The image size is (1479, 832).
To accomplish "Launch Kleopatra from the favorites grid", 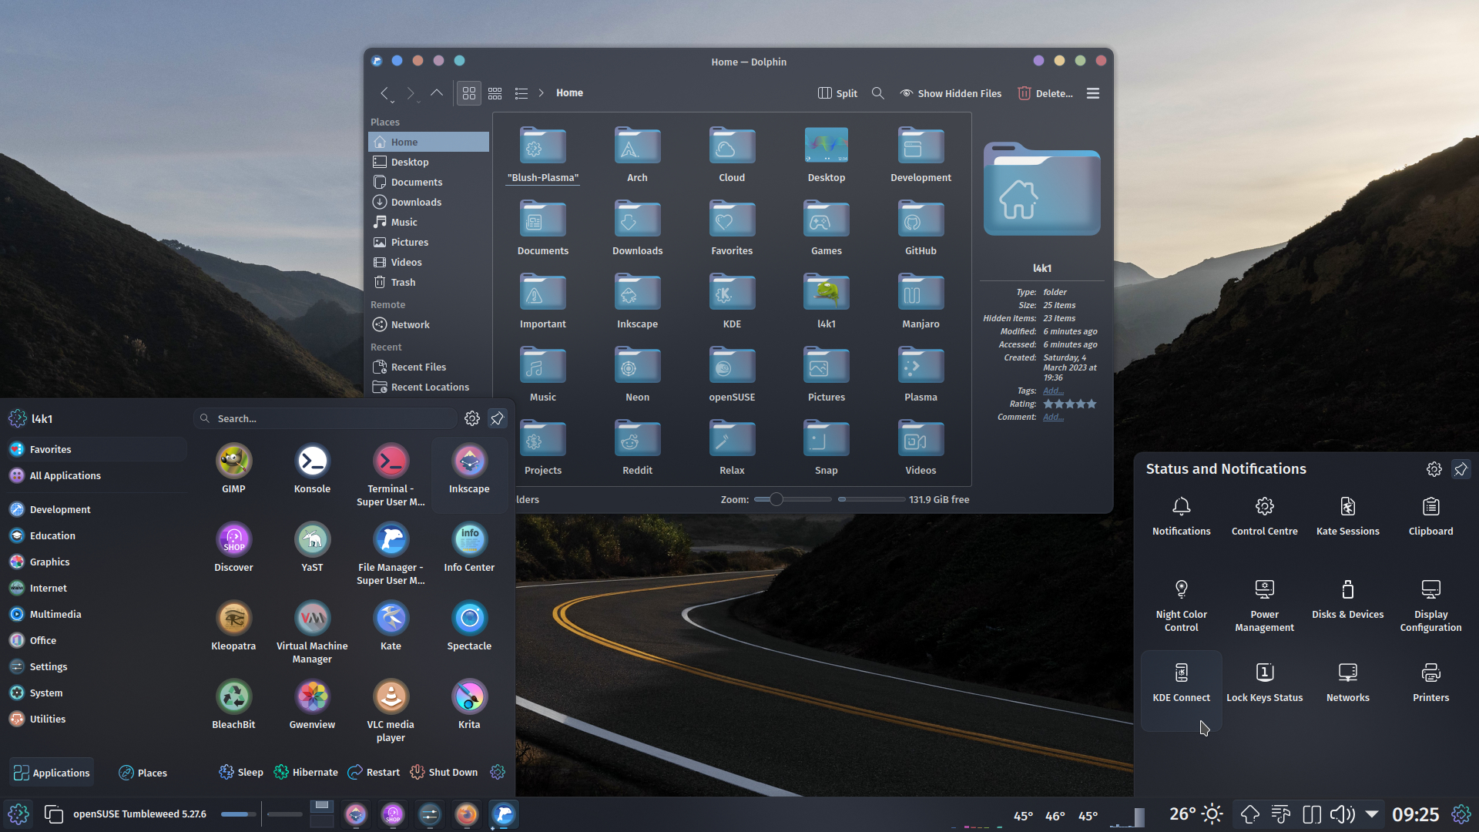I will tap(233, 626).
